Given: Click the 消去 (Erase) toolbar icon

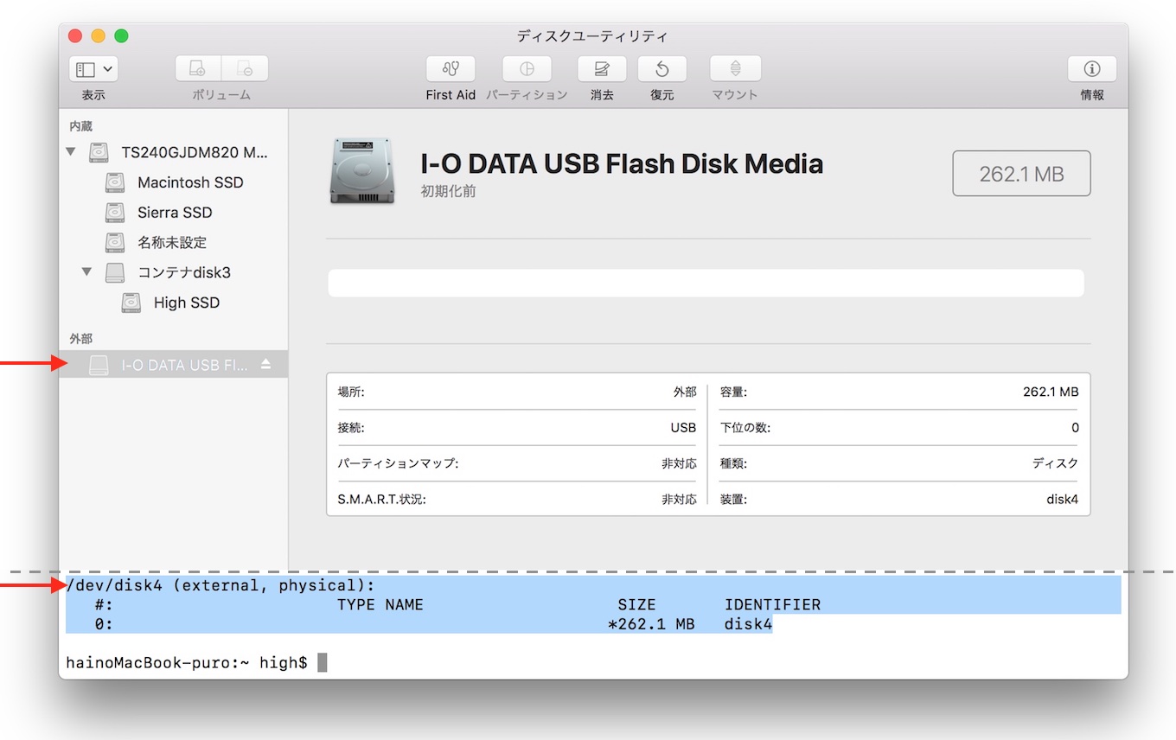Looking at the screenshot, I should click(x=602, y=69).
